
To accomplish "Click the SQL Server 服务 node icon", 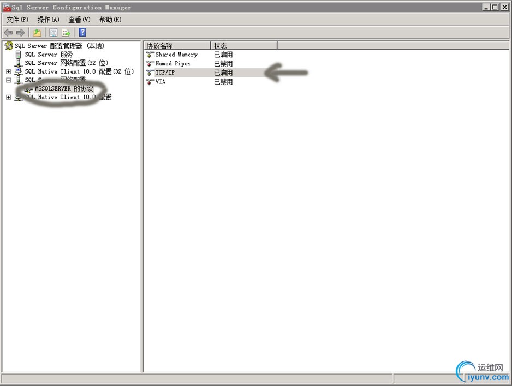I will pyautogui.click(x=19, y=55).
